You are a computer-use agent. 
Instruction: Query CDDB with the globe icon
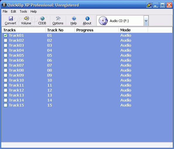(x=42, y=18)
